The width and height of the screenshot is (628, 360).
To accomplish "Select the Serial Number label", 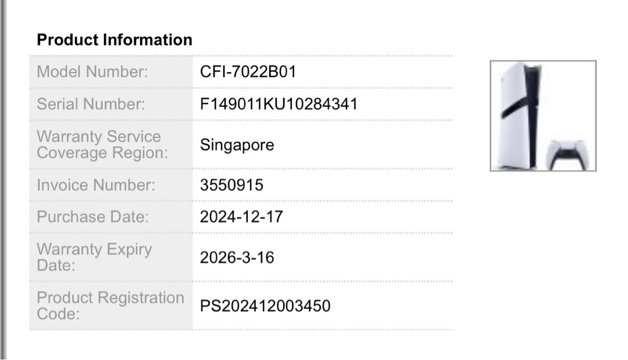I will [x=91, y=104].
